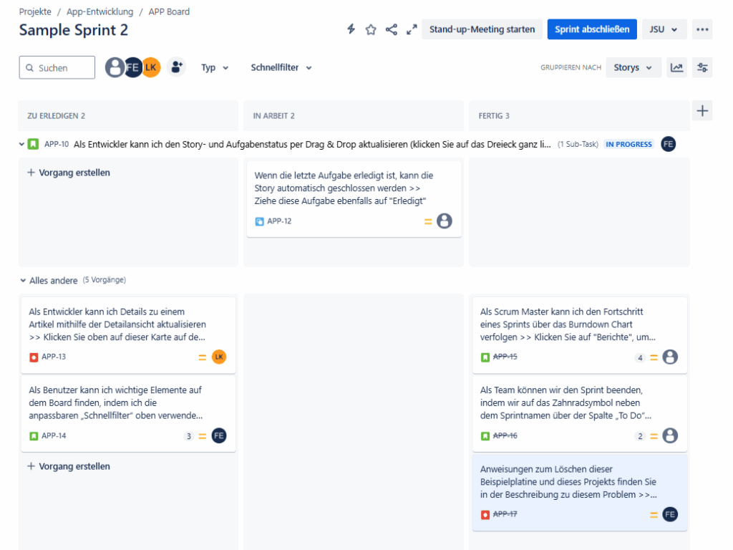
Task: Trigger the automation lightning bolt icon
Action: [350, 30]
